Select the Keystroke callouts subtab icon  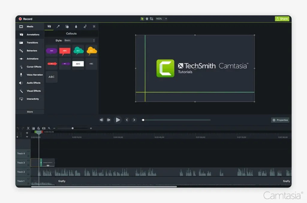tap(94, 26)
